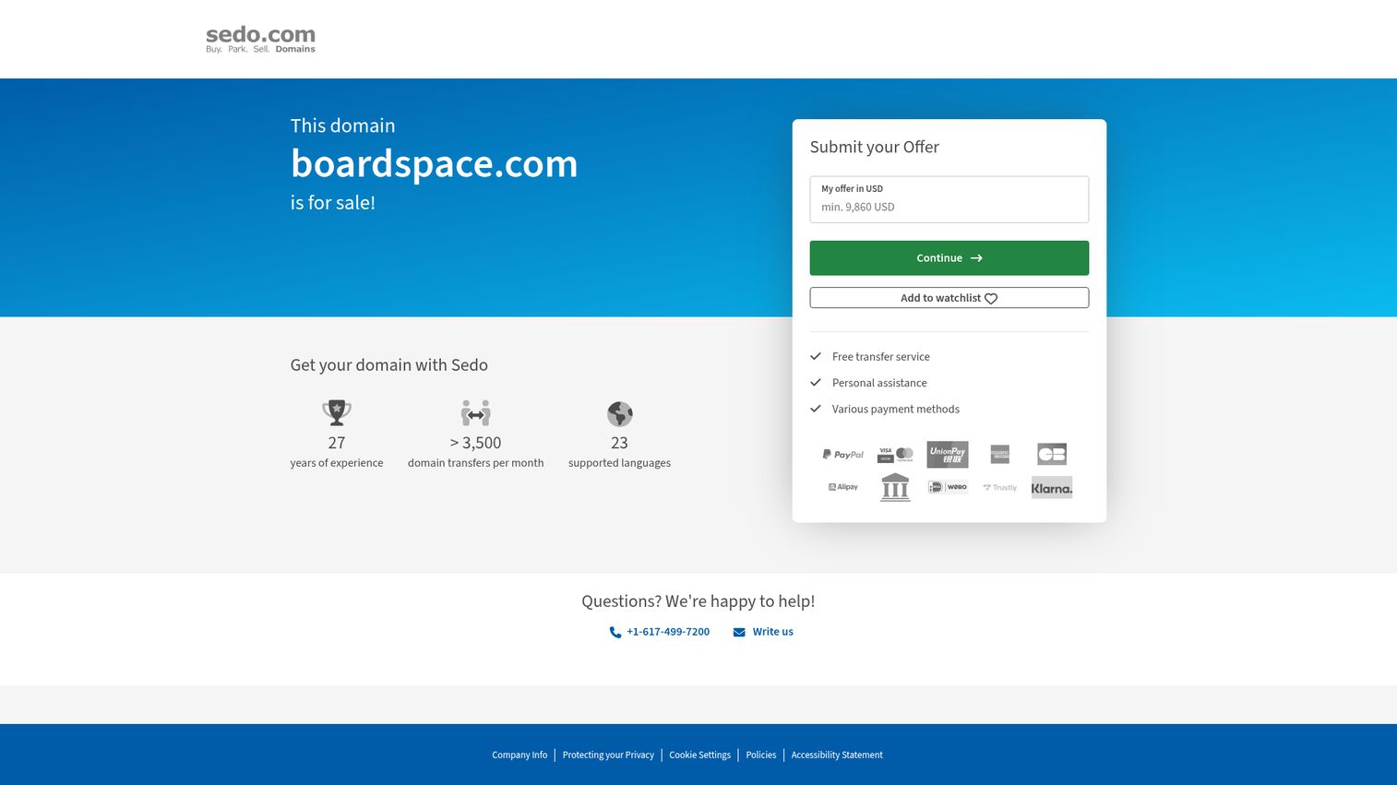Screen dimensions: 1397x785
Task: Select the Alipay payment logo
Action: pyautogui.click(x=843, y=487)
